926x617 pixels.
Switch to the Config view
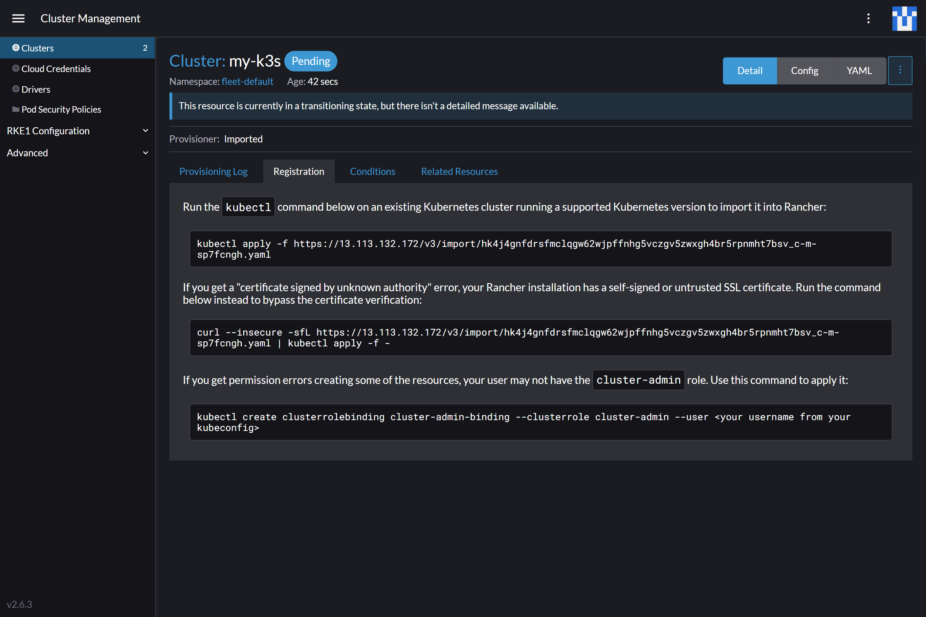pos(804,70)
